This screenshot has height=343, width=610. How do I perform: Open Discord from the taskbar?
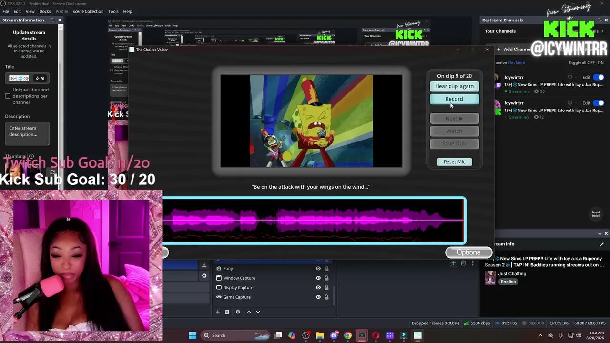(x=334, y=335)
